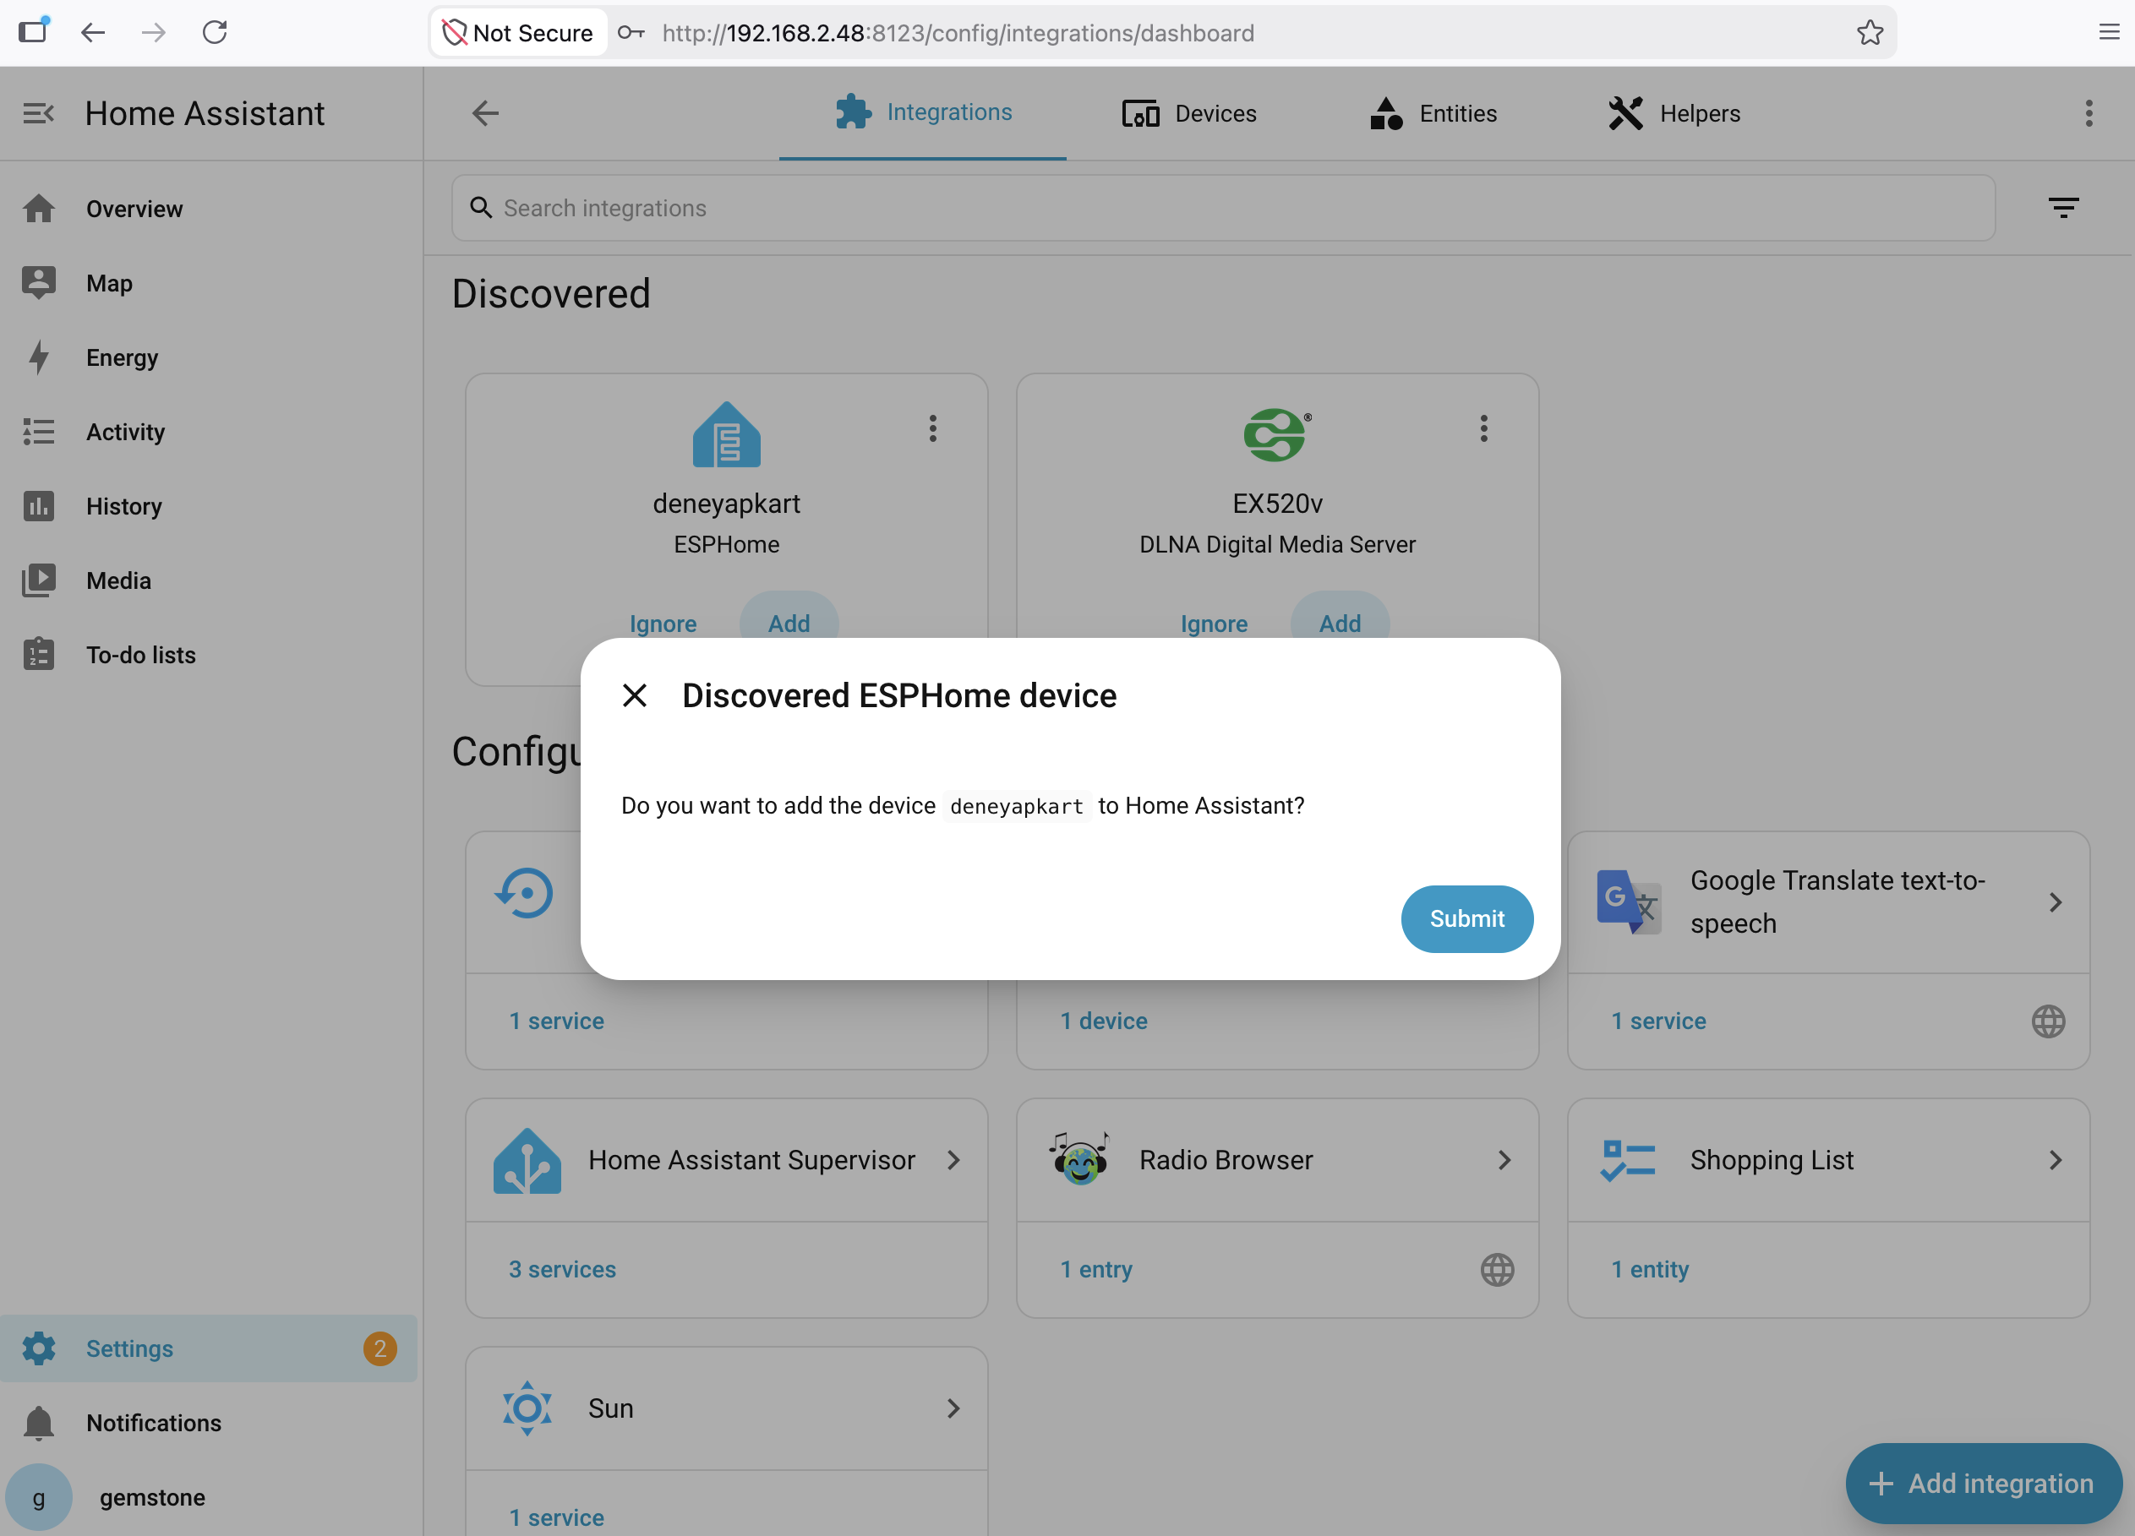Ignore the EX520v discovery
The height and width of the screenshot is (1536, 2135).
(x=1214, y=624)
